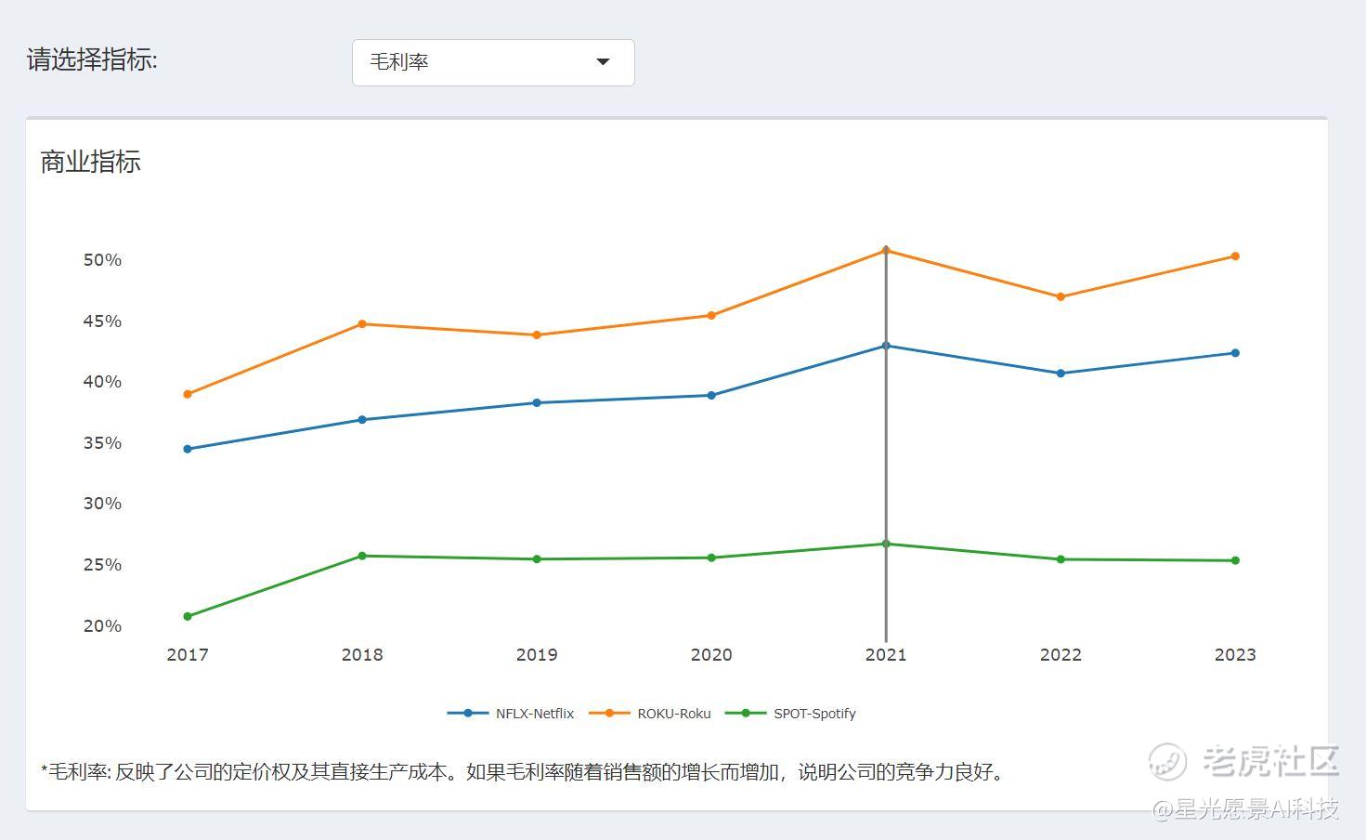Click Roku's 2023 data point
The image size is (1366, 840).
[x=1235, y=256]
